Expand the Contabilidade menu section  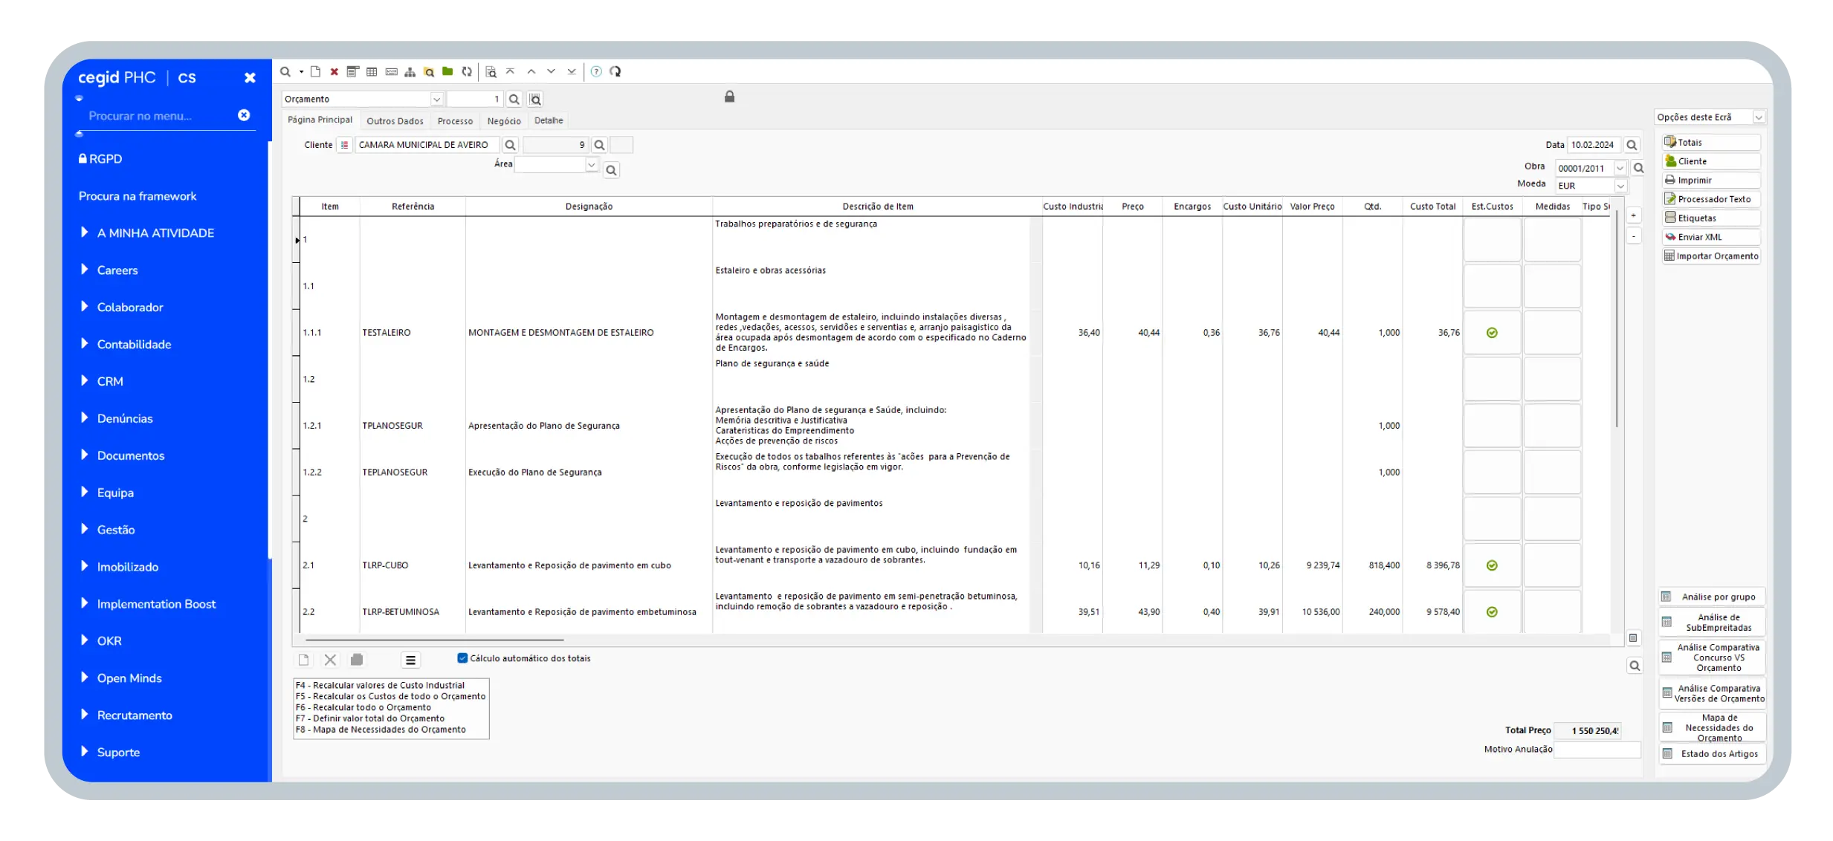coord(85,344)
